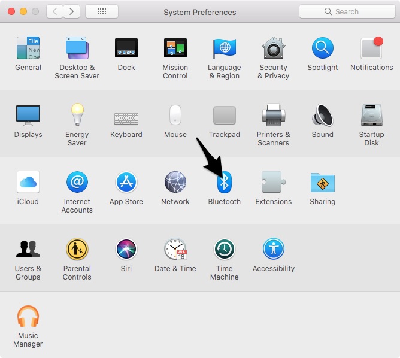
Task: Minimize the System Preferences window
Action: coord(23,11)
